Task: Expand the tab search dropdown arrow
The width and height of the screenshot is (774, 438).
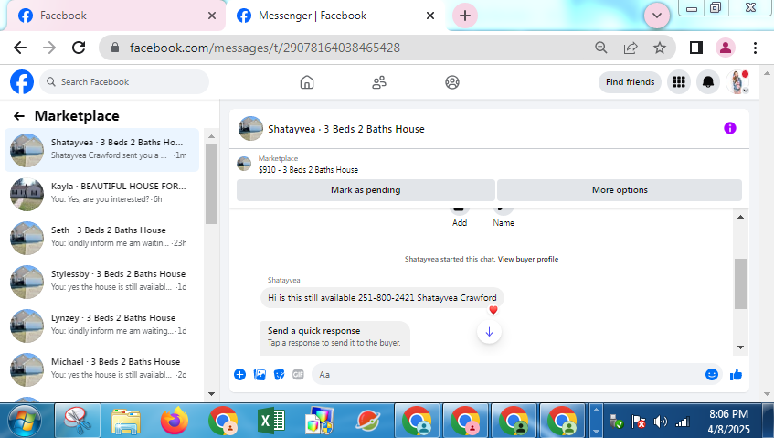Action: pyautogui.click(x=657, y=16)
